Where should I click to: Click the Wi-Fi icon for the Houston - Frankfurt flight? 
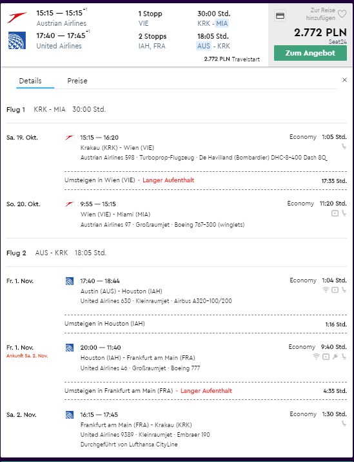point(316,357)
